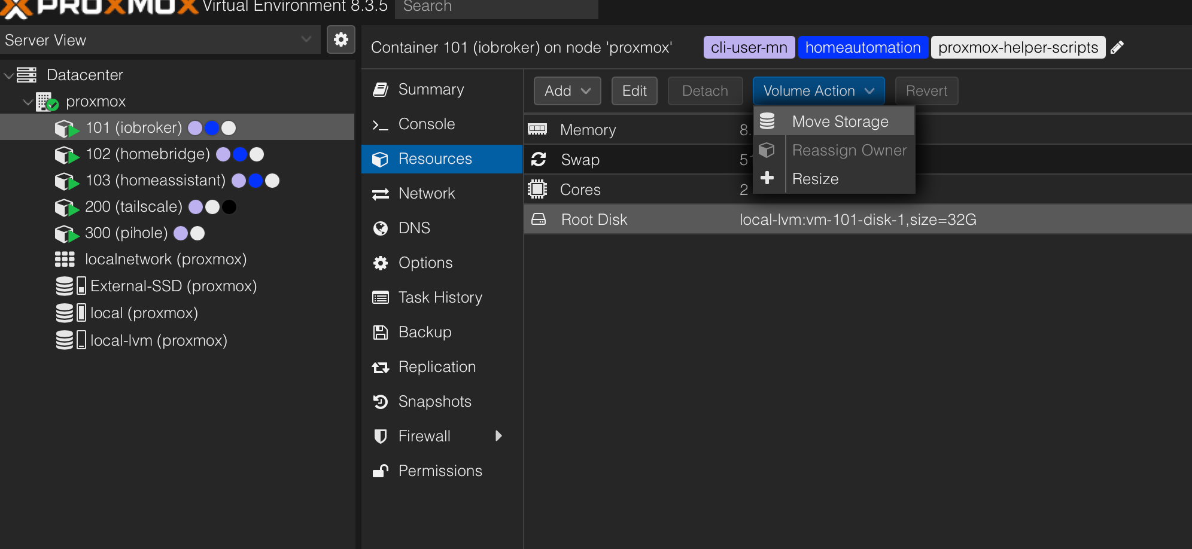This screenshot has height=549, width=1192.
Task: Open the Server View dropdown
Action: [x=306, y=39]
